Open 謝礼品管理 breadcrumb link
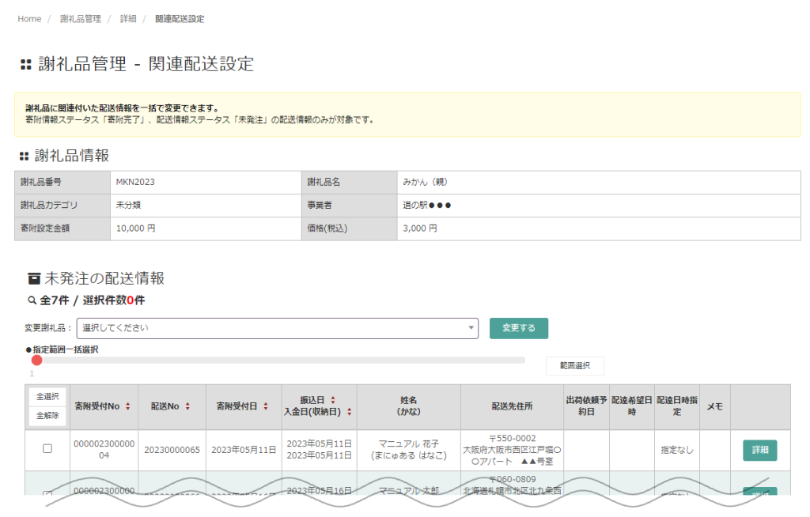This screenshot has height=517, width=810. click(81, 19)
